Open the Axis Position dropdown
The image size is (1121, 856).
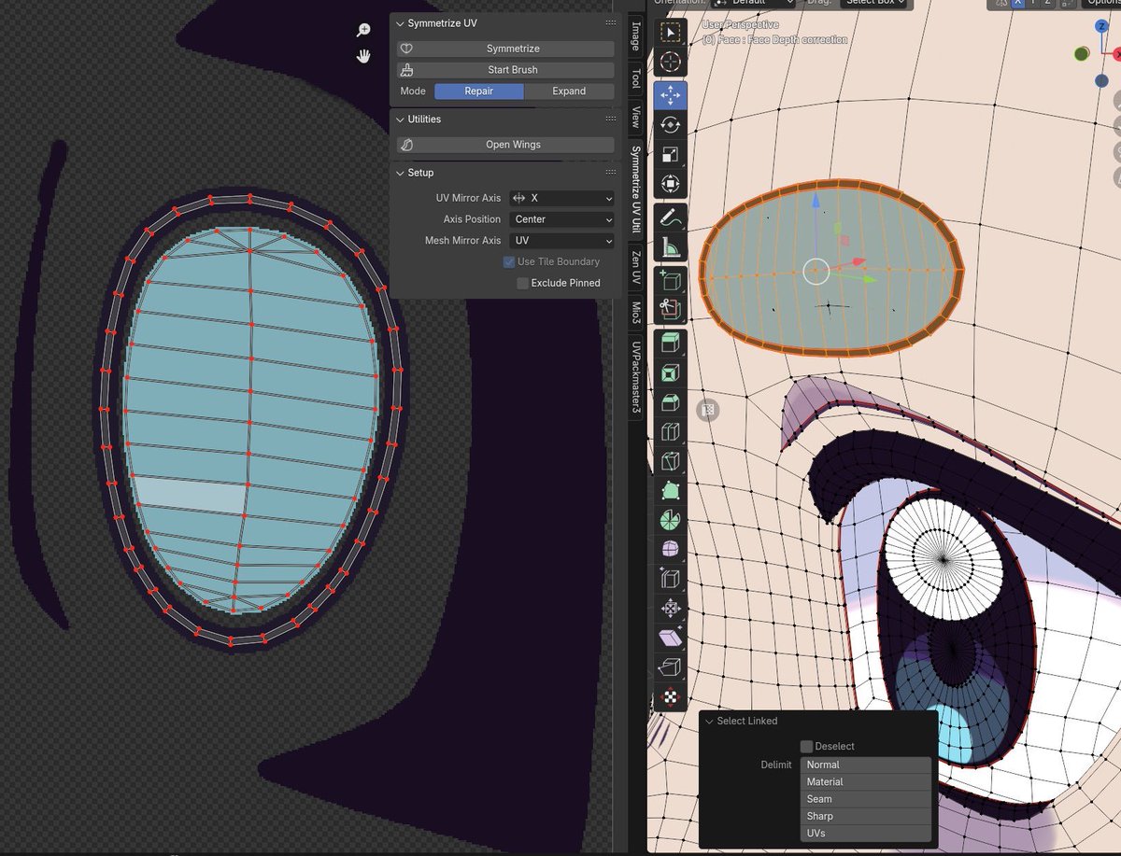pyautogui.click(x=561, y=219)
